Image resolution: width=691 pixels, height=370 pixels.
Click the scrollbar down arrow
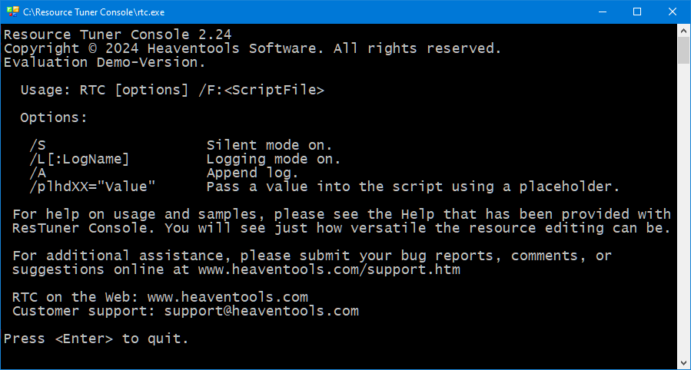point(683,363)
